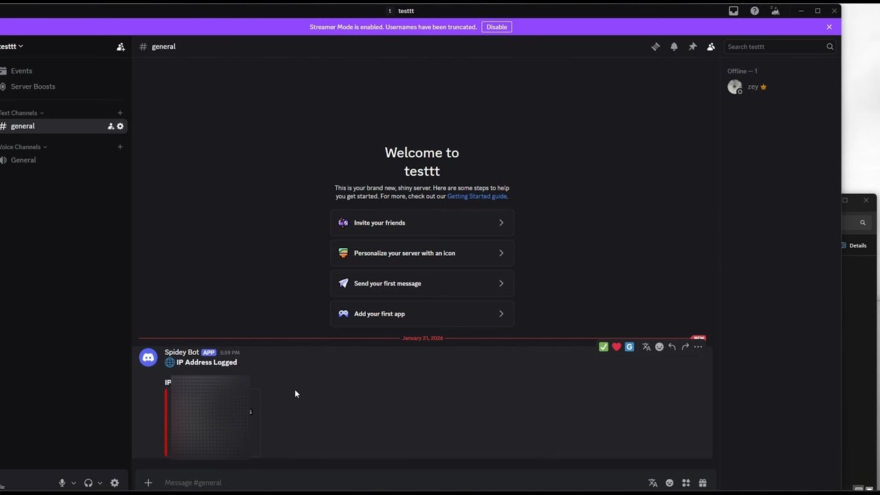
Task: Add checkmark reaction to Spidey Bot message
Action: 604,347
